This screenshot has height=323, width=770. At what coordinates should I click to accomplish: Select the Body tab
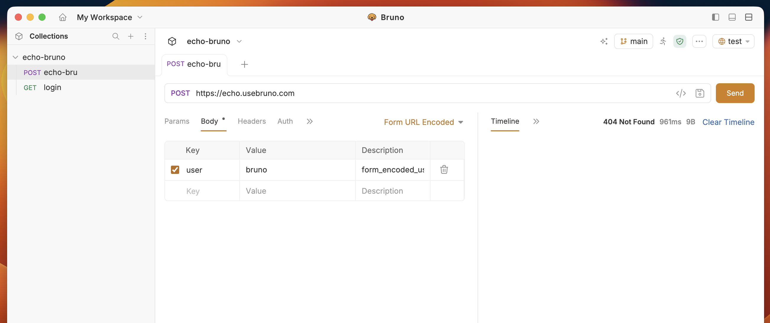pyautogui.click(x=210, y=121)
